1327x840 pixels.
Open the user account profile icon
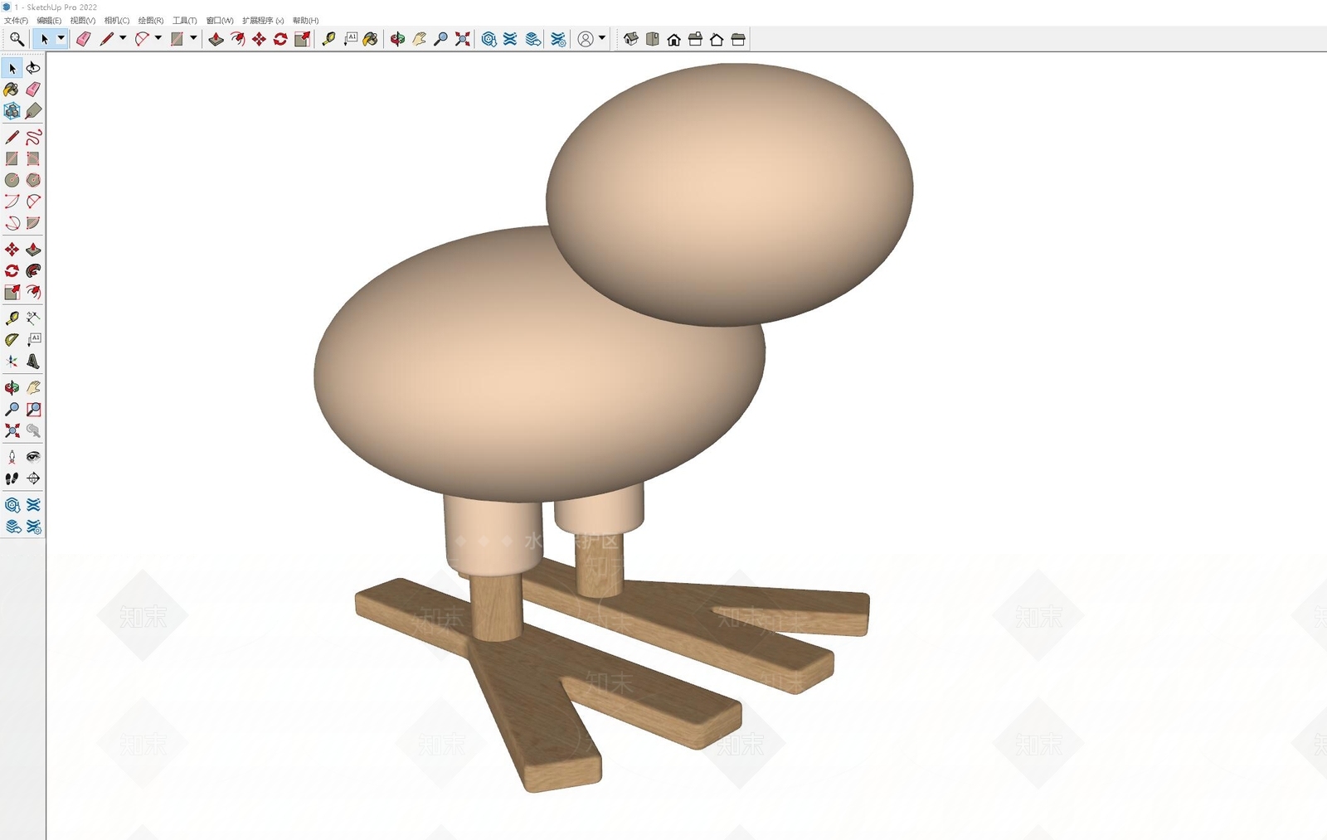coord(586,39)
